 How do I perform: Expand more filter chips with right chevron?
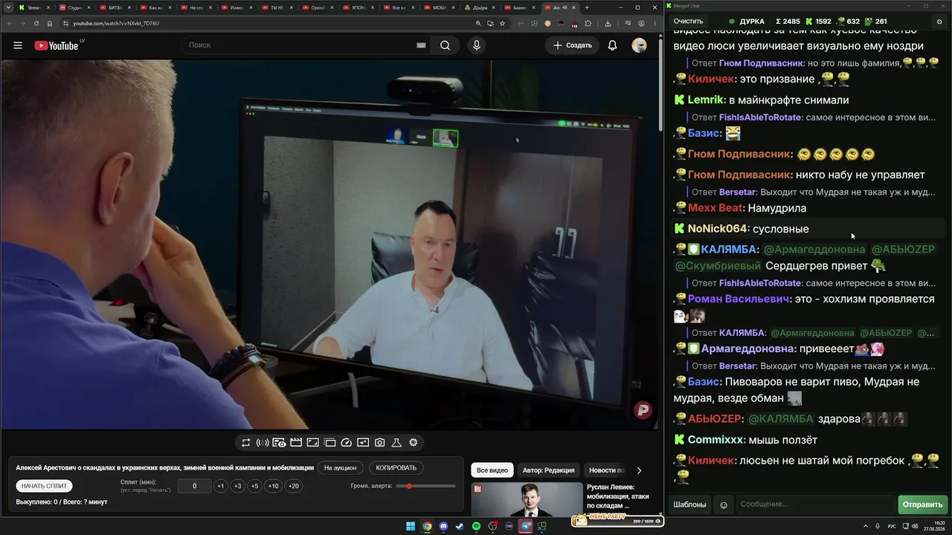click(x=639, y=470)
